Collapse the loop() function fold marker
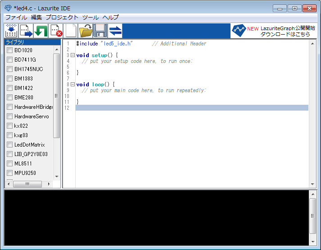321x250 pixels. pos(72,85)
